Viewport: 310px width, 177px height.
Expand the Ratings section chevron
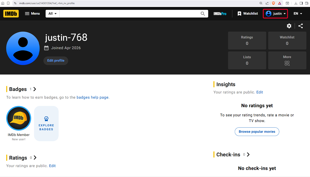click(x=35, y=158)
